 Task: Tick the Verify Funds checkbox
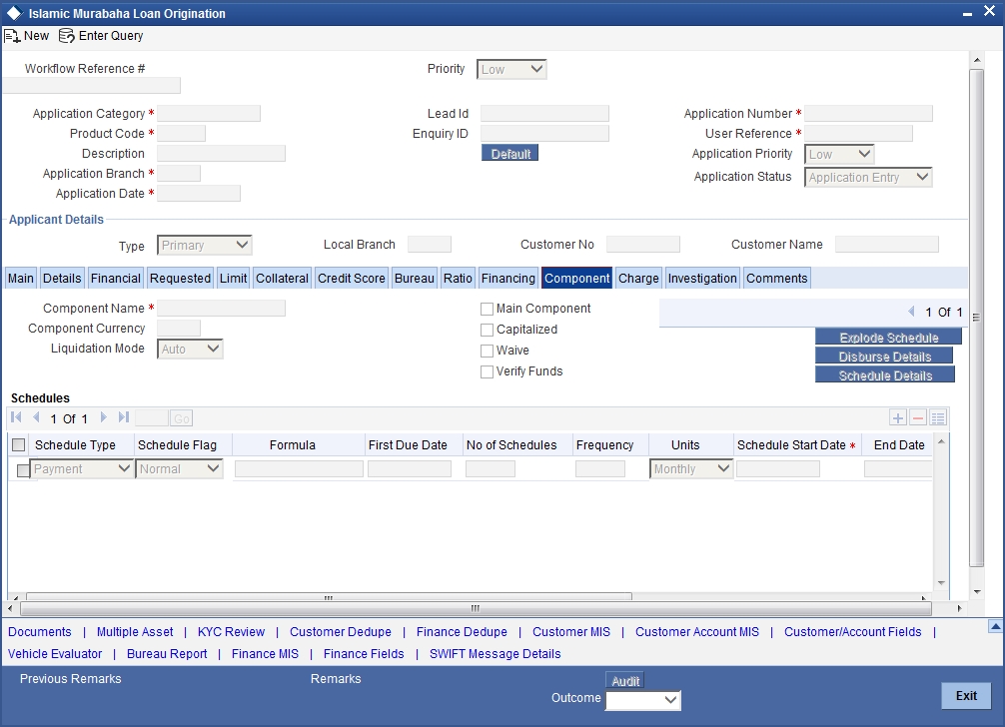tap(488, 372)
